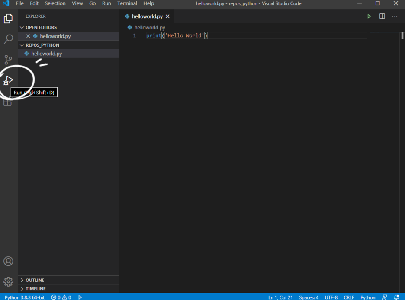Click the VS Code logo icon
The image size is (405, 300).
pos(6,3)
